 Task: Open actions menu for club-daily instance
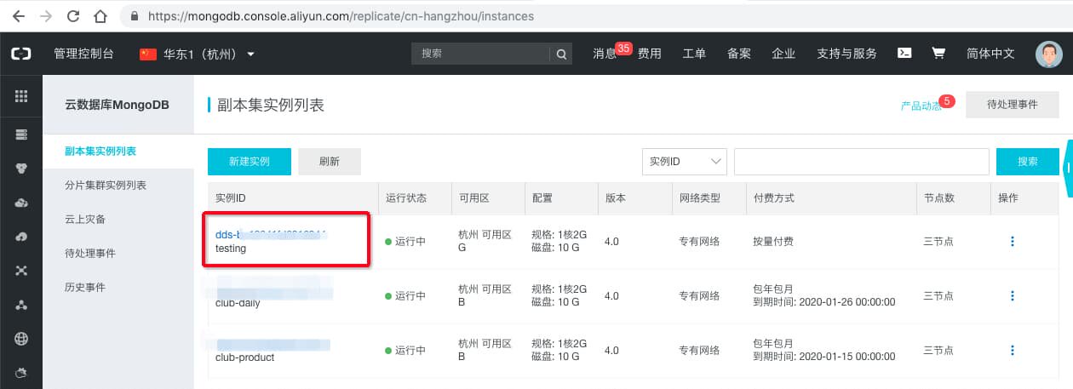(x=1013, y=296)
